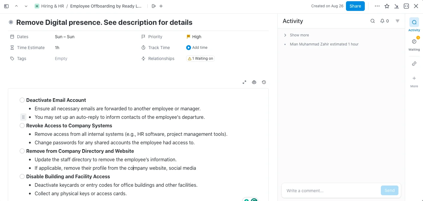Open the notifications bell in Activity
This screenshot has height=201, width=423.
(x=384, y=21)
